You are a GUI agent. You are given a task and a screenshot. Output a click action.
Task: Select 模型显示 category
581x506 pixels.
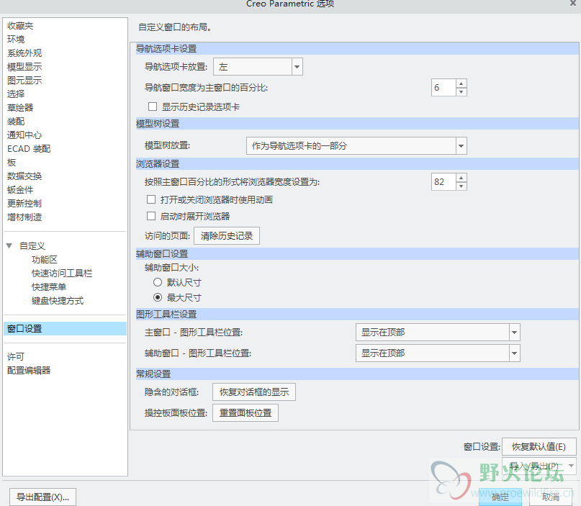click(x=24, y=67)
